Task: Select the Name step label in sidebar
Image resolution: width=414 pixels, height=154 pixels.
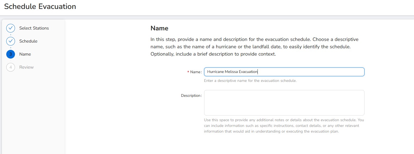Action: (x=25, y=54)
